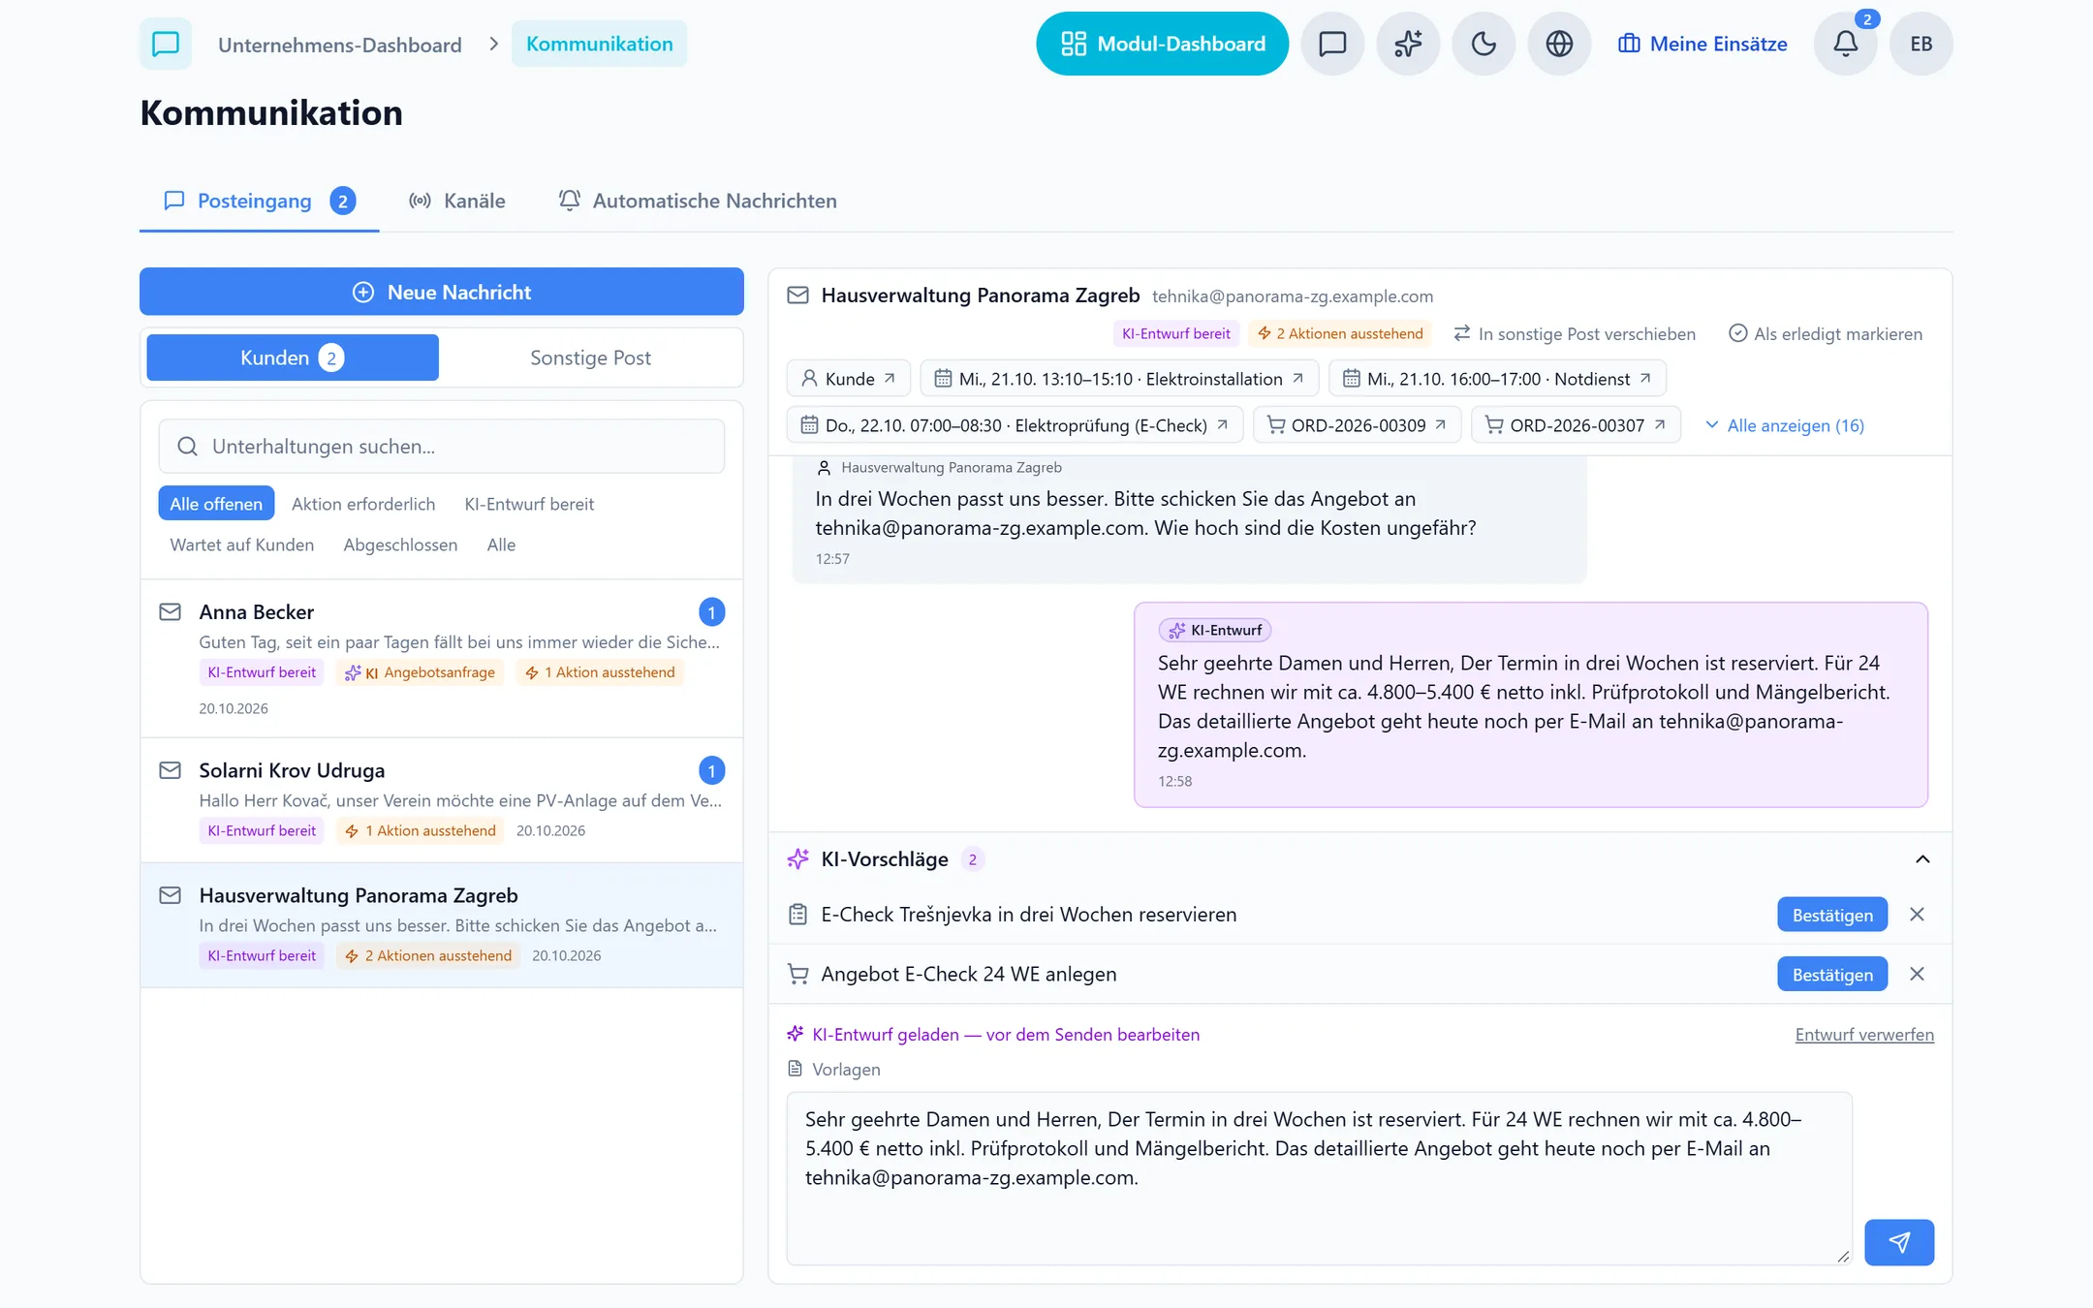This screenshot has width=2093, height=1308.
Task: Click the Vorlagen templates icon
Action: tap(796, 1069)
